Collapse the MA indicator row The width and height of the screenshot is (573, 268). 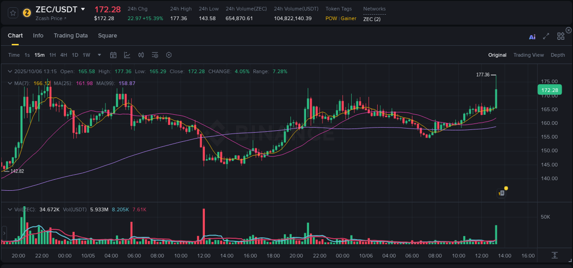(x=9, y=83)
